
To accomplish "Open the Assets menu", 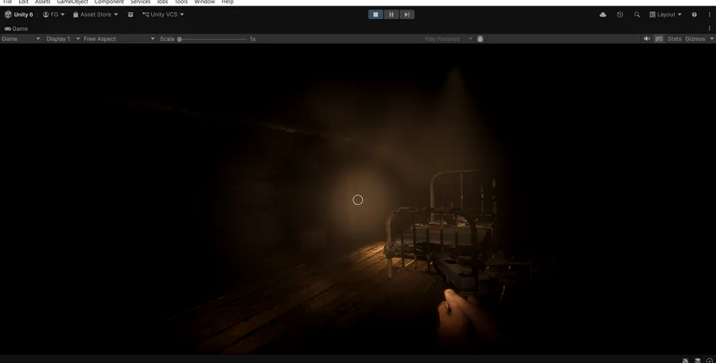I will point(42,2).
